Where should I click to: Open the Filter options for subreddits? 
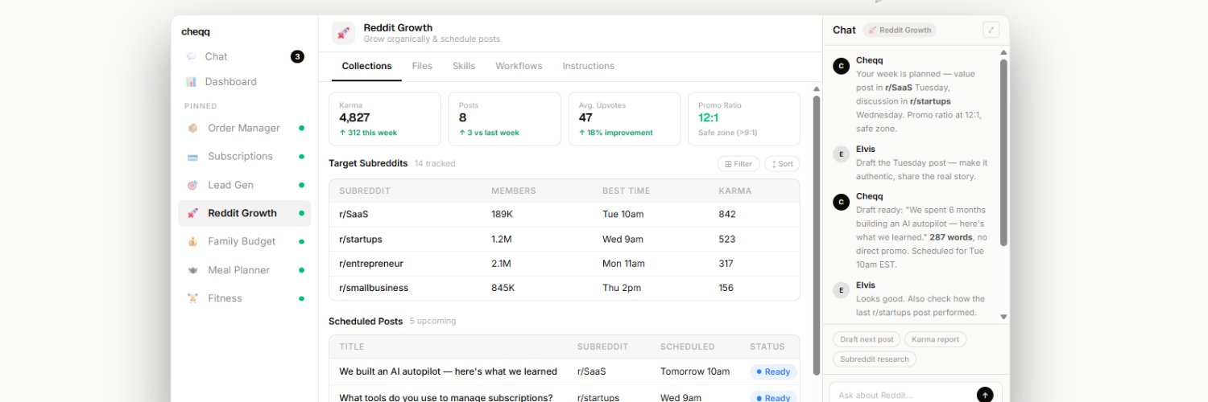738,164
